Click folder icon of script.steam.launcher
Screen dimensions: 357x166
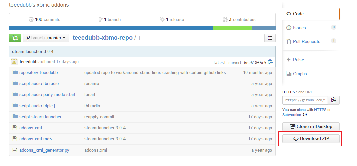coord(15,116)
